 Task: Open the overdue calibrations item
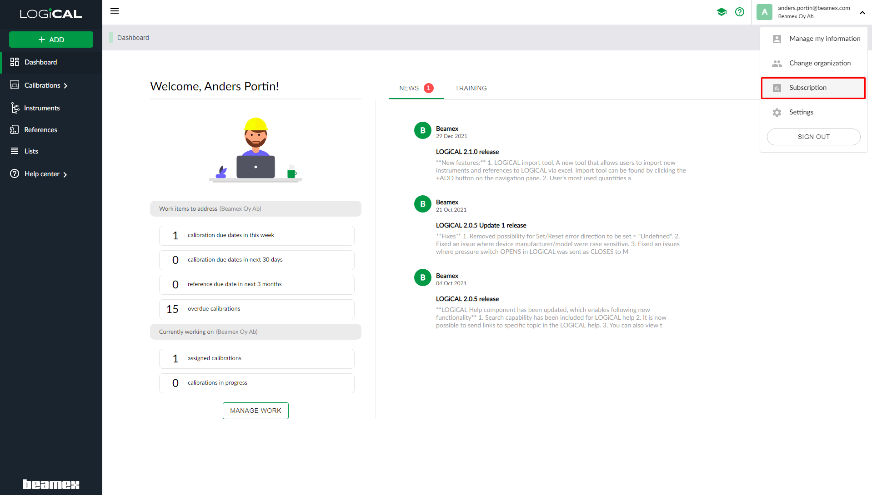(256, 309)
